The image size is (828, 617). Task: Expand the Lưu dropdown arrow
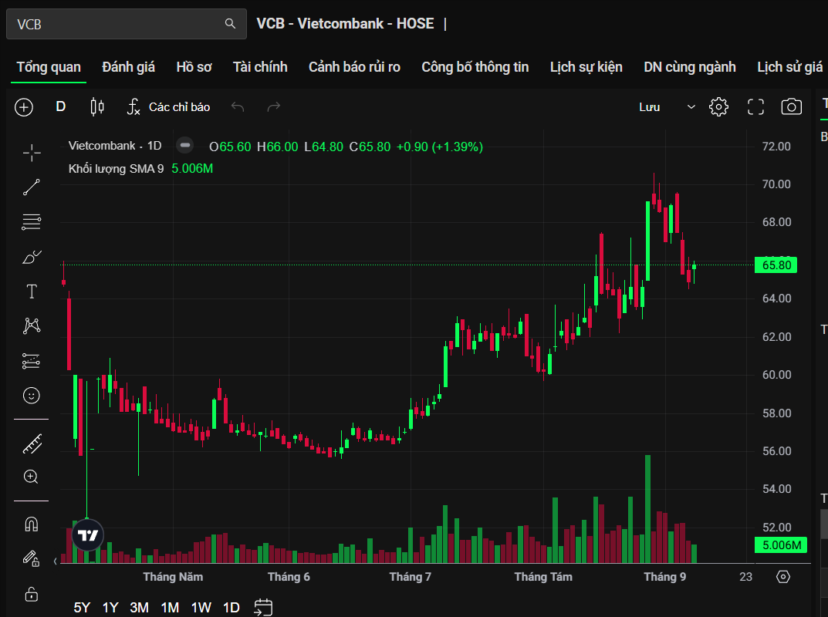click(x=691, y=107)
